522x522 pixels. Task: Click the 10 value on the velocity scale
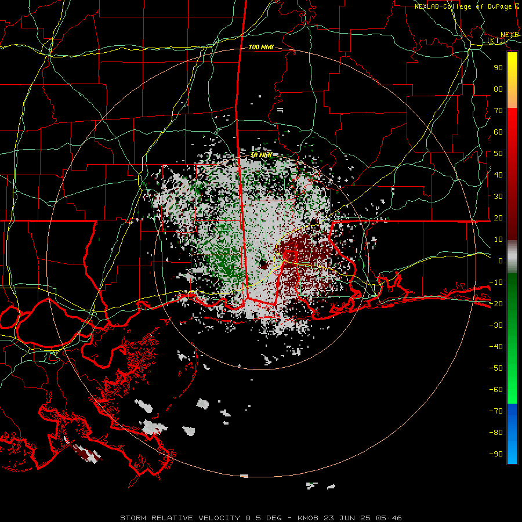pyautogui.click(x=498, y=240)
